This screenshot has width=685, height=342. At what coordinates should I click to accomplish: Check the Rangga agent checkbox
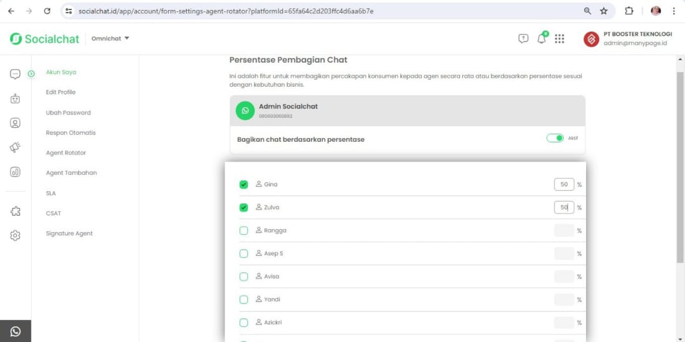(x=244, y=231)
